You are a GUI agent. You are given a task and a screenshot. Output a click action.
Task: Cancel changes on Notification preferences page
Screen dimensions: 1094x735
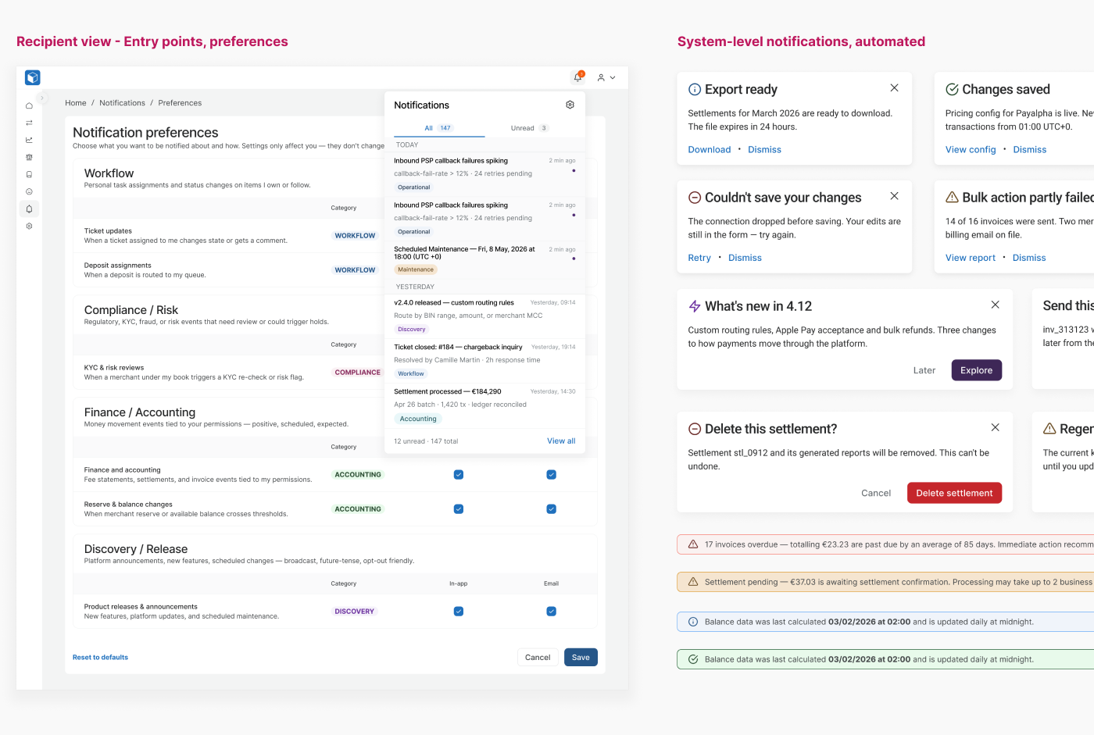point(538,657)
